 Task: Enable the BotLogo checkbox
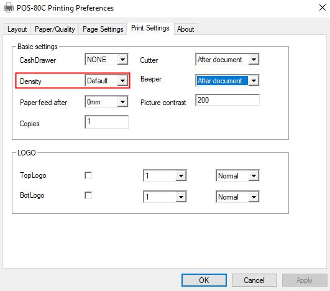(88, 195)
